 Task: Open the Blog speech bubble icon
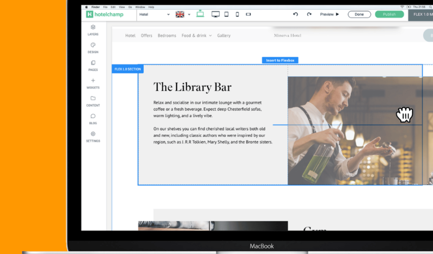tap(93, 116)
